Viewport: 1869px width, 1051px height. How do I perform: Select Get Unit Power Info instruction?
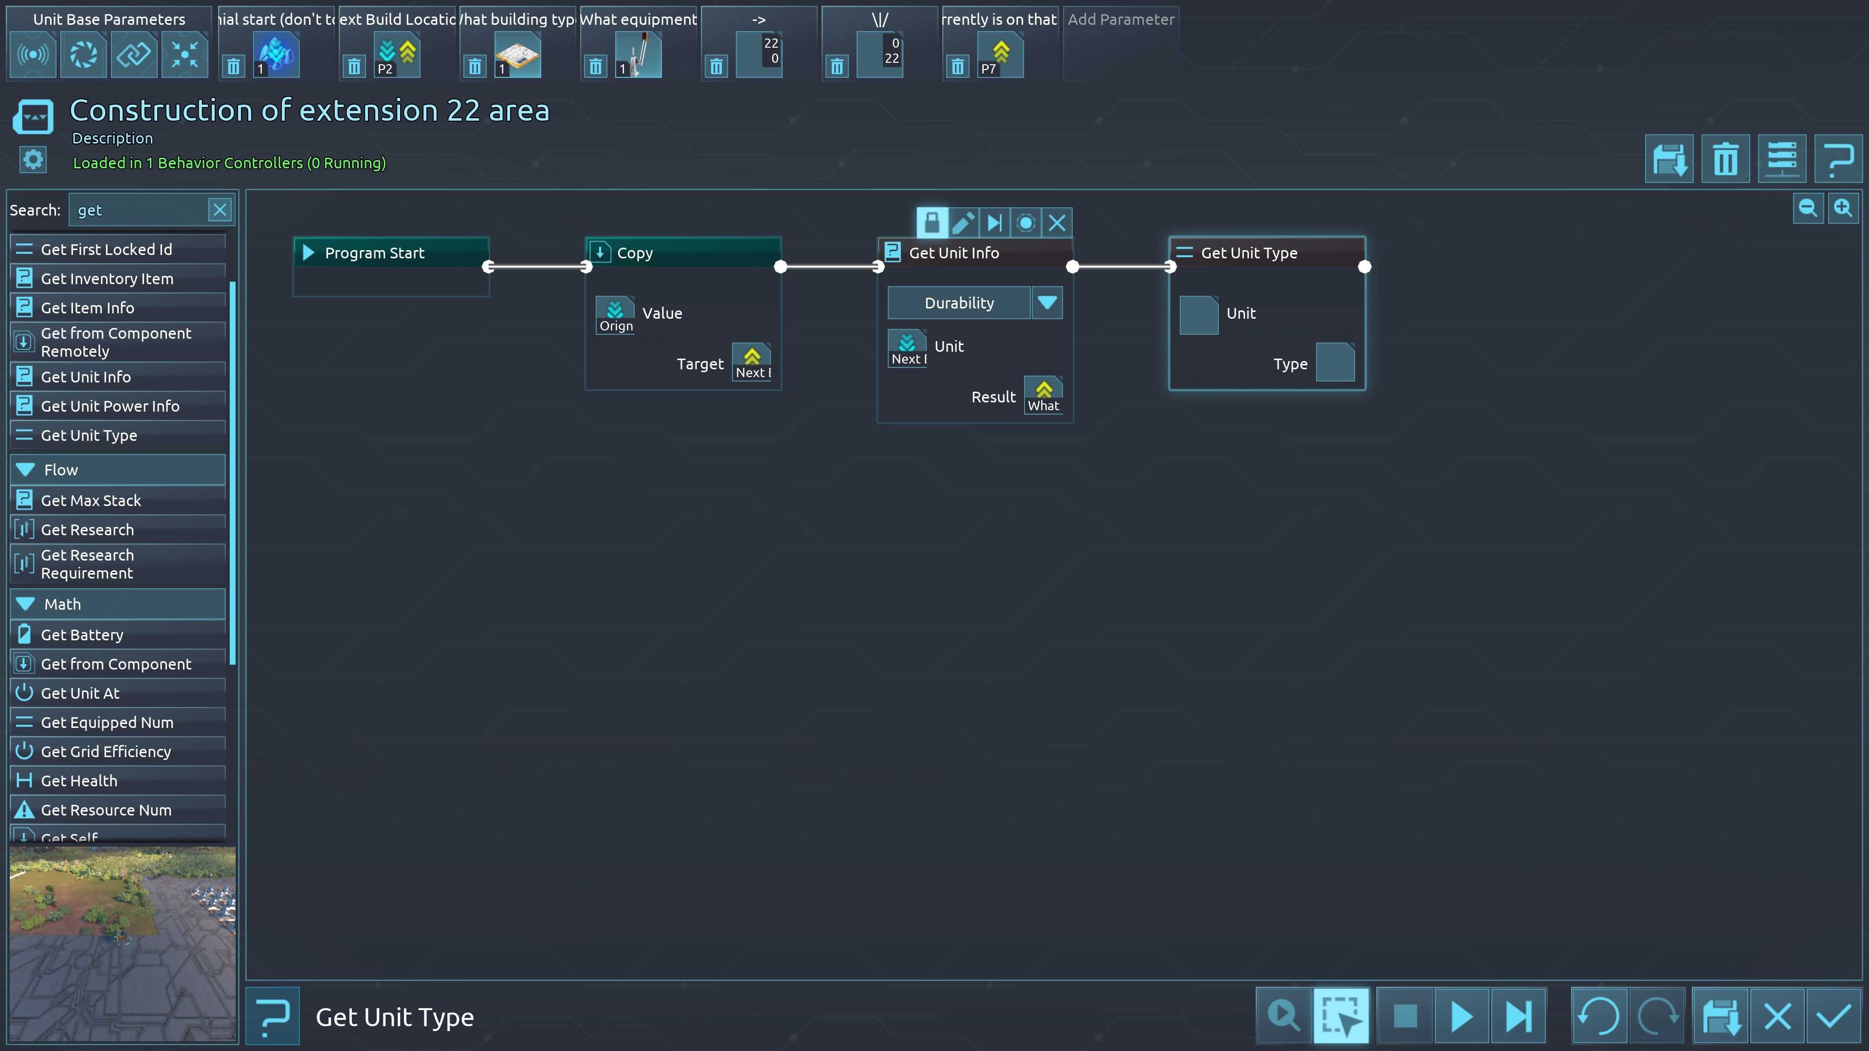[x=110, y=406]
